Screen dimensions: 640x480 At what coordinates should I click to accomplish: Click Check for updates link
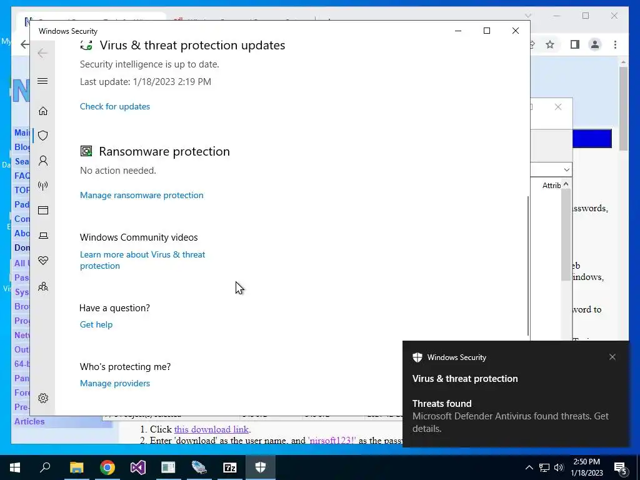115,106
